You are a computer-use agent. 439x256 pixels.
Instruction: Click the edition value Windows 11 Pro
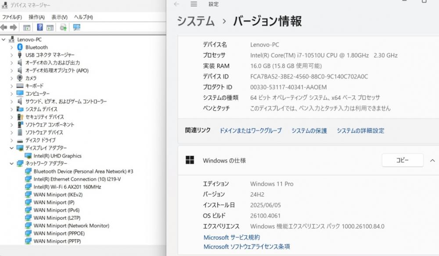[272, 184]
